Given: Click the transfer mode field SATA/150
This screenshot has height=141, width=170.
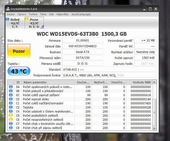Looking at the screenshot, I should click(x=82, y=58).
